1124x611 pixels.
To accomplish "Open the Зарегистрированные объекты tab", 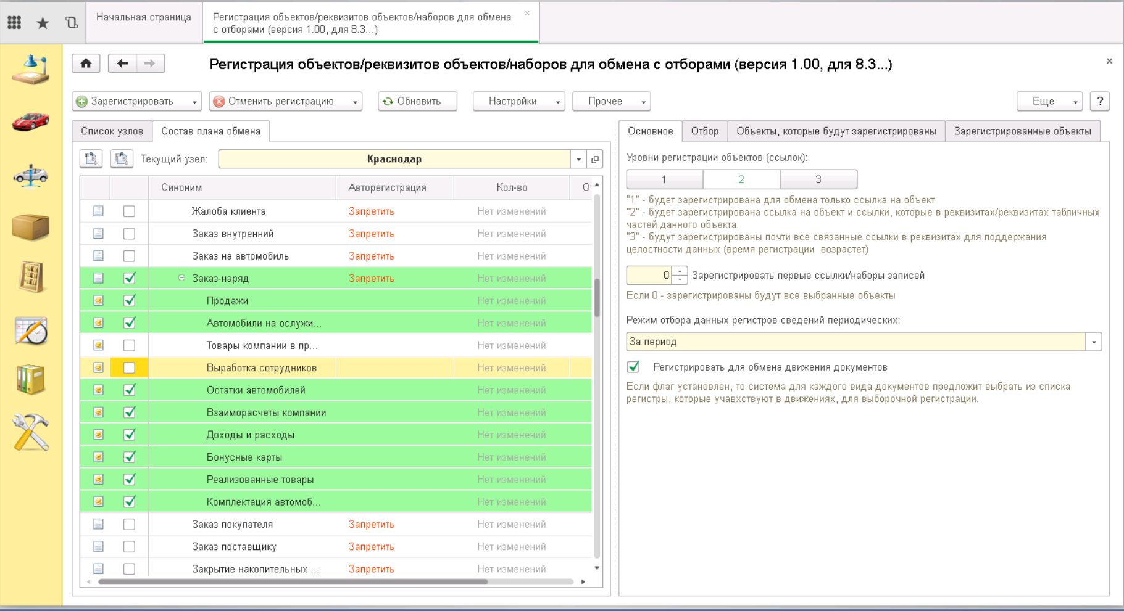I will point(1022,131).
